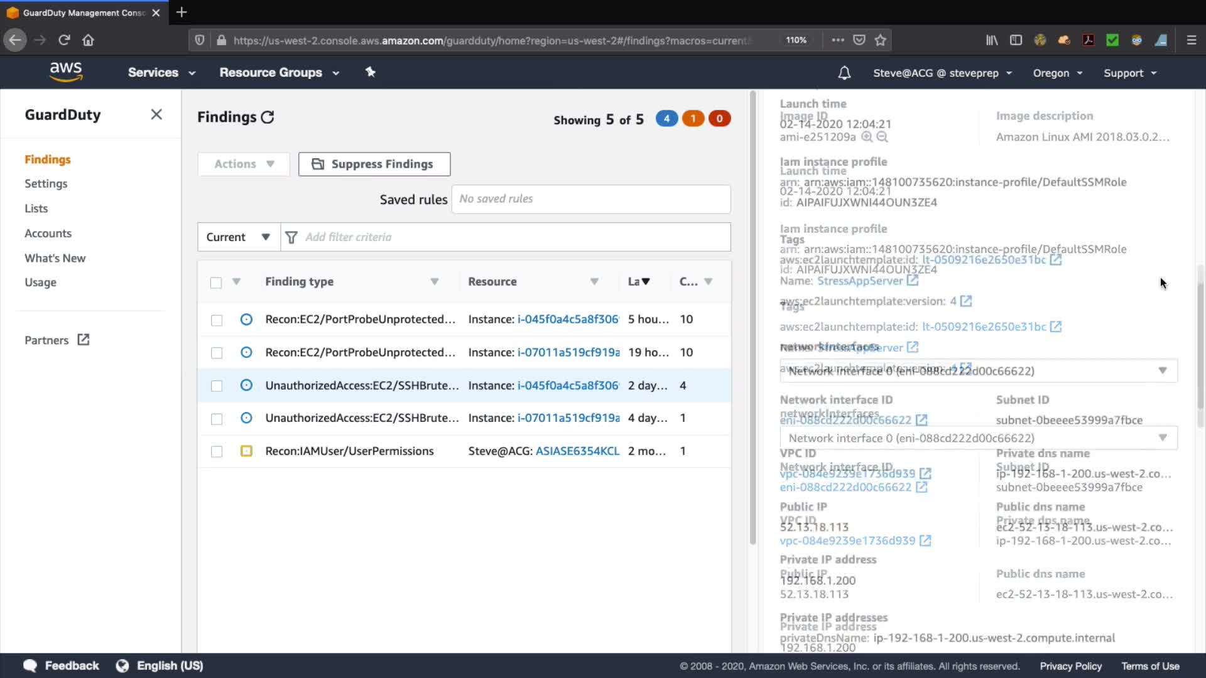This screenshot has height=678, width=1206.
Task: Click the filter funnel icon
Action: [x=291, y=237]
